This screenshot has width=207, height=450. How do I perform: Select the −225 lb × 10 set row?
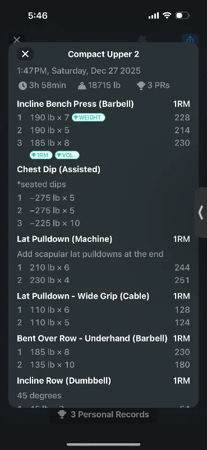click(x=103, y=223)
